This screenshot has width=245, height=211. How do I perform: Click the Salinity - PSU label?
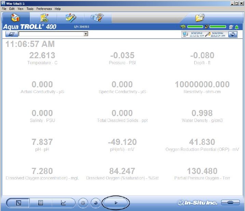pyautogui.click(x=42, y=120)
